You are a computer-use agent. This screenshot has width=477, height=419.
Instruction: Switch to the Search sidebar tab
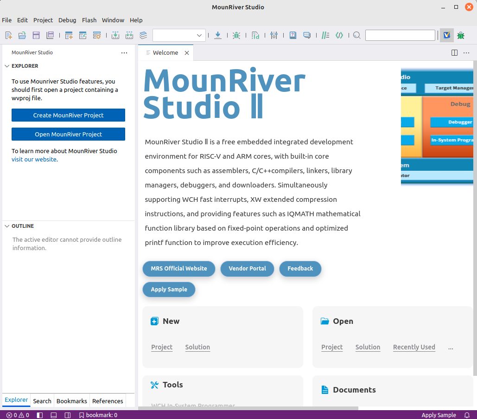(42, 401)
